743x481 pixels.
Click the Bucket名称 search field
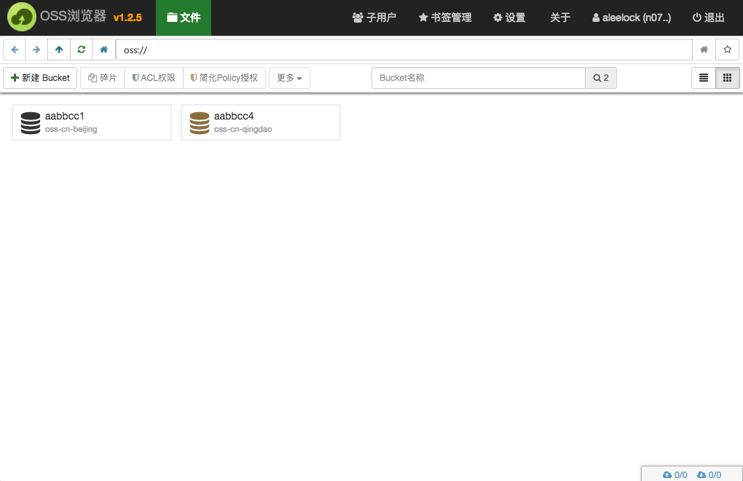coord(479,77)
